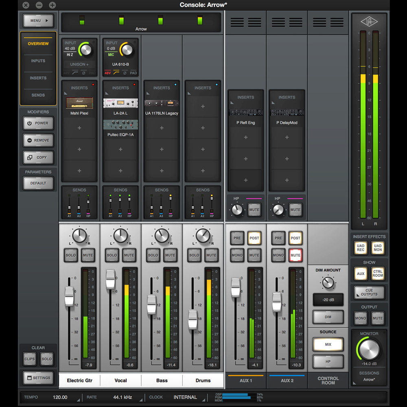
Task: Click the Universal Audio logo
Action: tap(370, 21)
